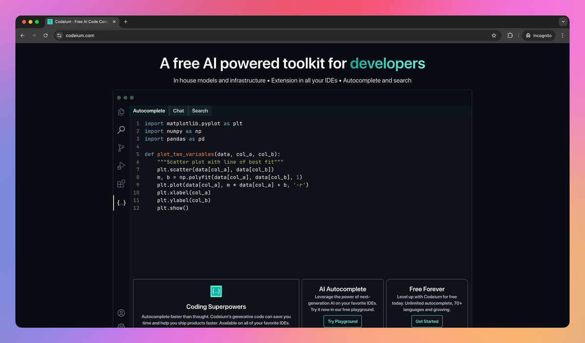Screen dimensions: 585x343
Task: Open the Explorer files icon in sidebar
Action: coord(121,112)
